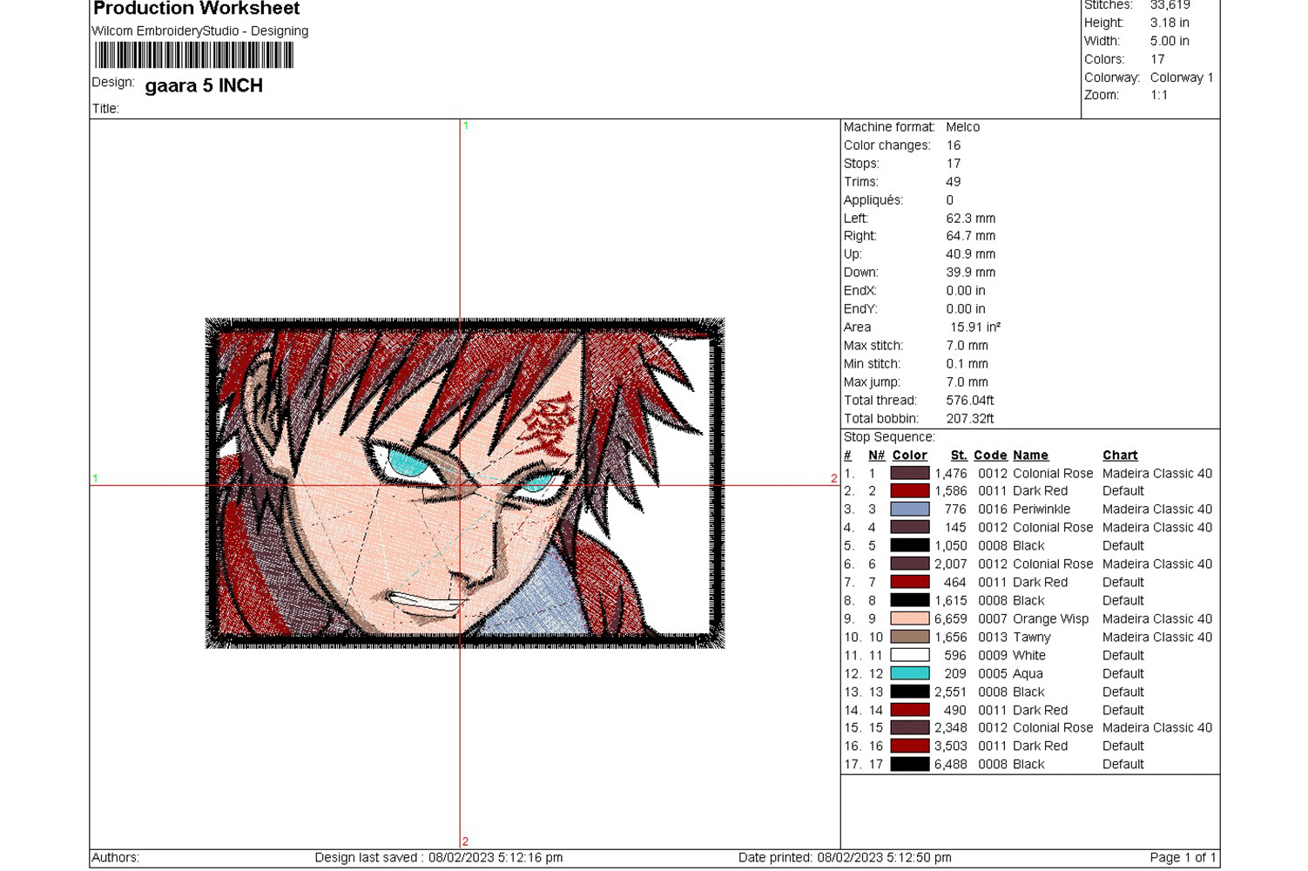
Task: Click the 'White' color name in stop 11
Action: (1029, 656)
